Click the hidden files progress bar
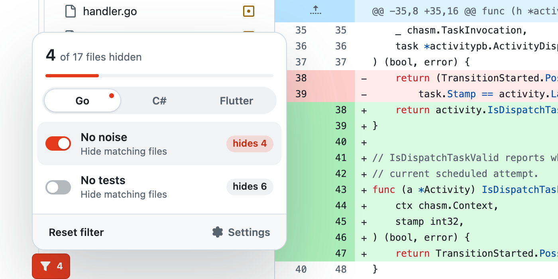 [x=159, y=75]
